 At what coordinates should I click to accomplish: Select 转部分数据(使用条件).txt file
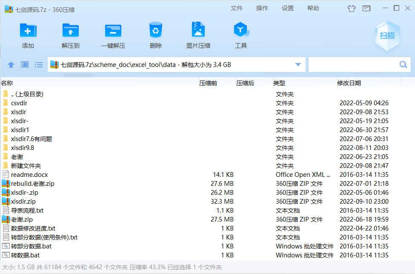pos(44,237)
